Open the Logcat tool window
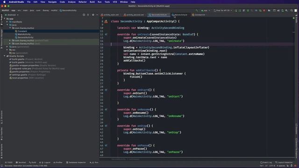 [45, 162]
